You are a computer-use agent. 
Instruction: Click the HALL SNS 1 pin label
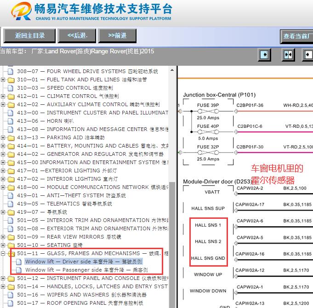point(208,225)
